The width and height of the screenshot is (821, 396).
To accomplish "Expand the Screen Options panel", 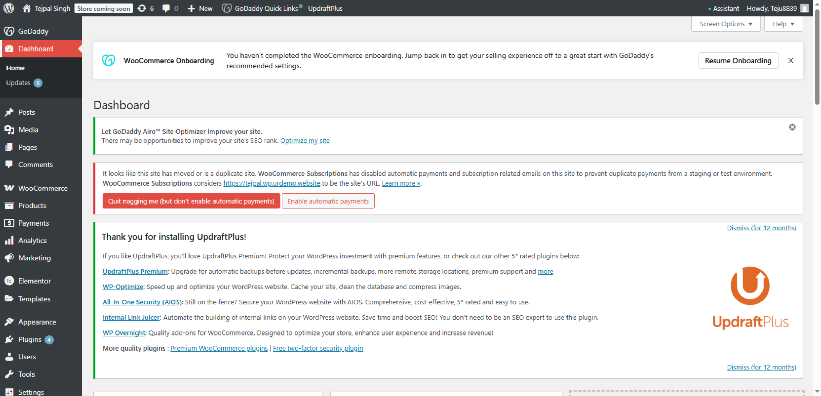I will pos(726,24).
